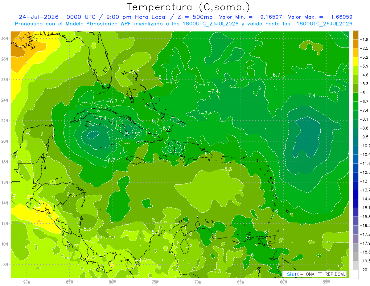Click the date 24-Jul-2026
This screenshot has height=286, width=370.
(x=39, y=17)
